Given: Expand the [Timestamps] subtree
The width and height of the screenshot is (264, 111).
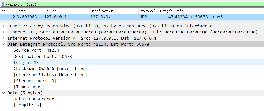Looking at the screenshot, I should [10, 87].
